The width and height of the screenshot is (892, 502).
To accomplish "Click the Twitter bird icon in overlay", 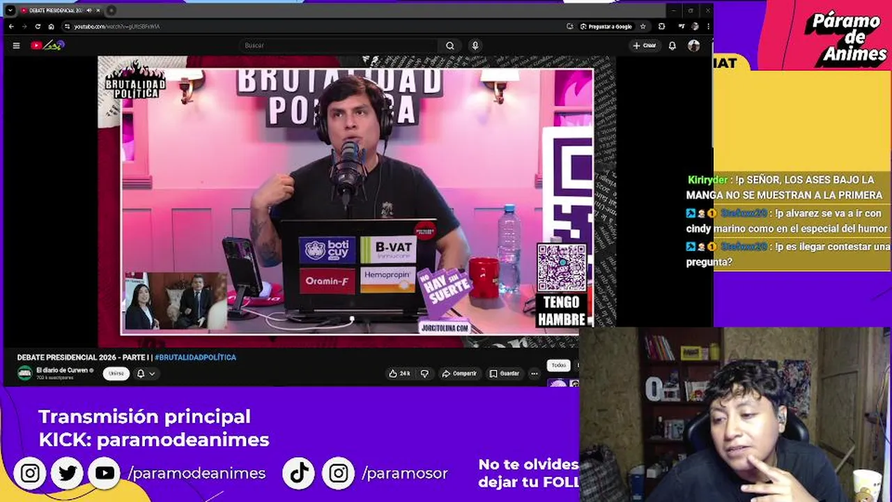I will click(x=68, y=473).
